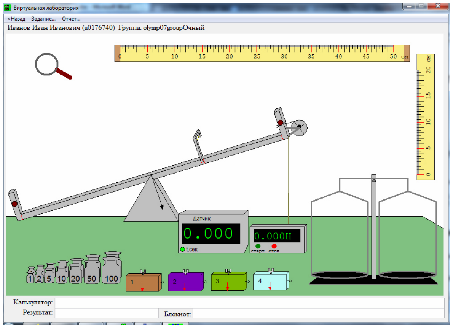The width and height of the screenshot is (453, 328).
Task: Open the Отчет menu
Action: point(71,19)
